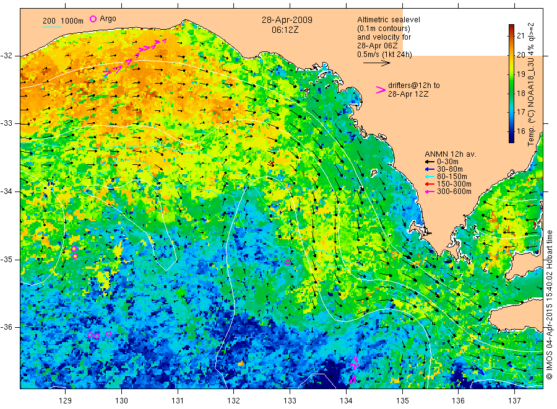Click the longitude axis label '137'
Screen dimensions: 557x409
pos(514,401)
